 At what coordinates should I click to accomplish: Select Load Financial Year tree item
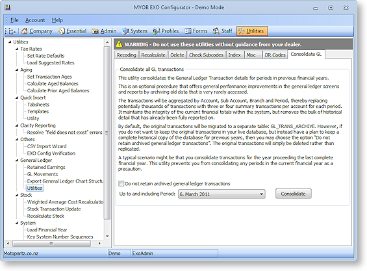(x=47, y=230)
